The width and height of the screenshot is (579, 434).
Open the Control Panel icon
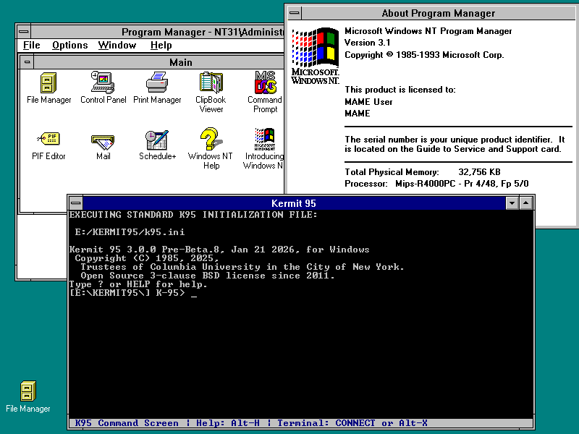click(x=103, y=83)
